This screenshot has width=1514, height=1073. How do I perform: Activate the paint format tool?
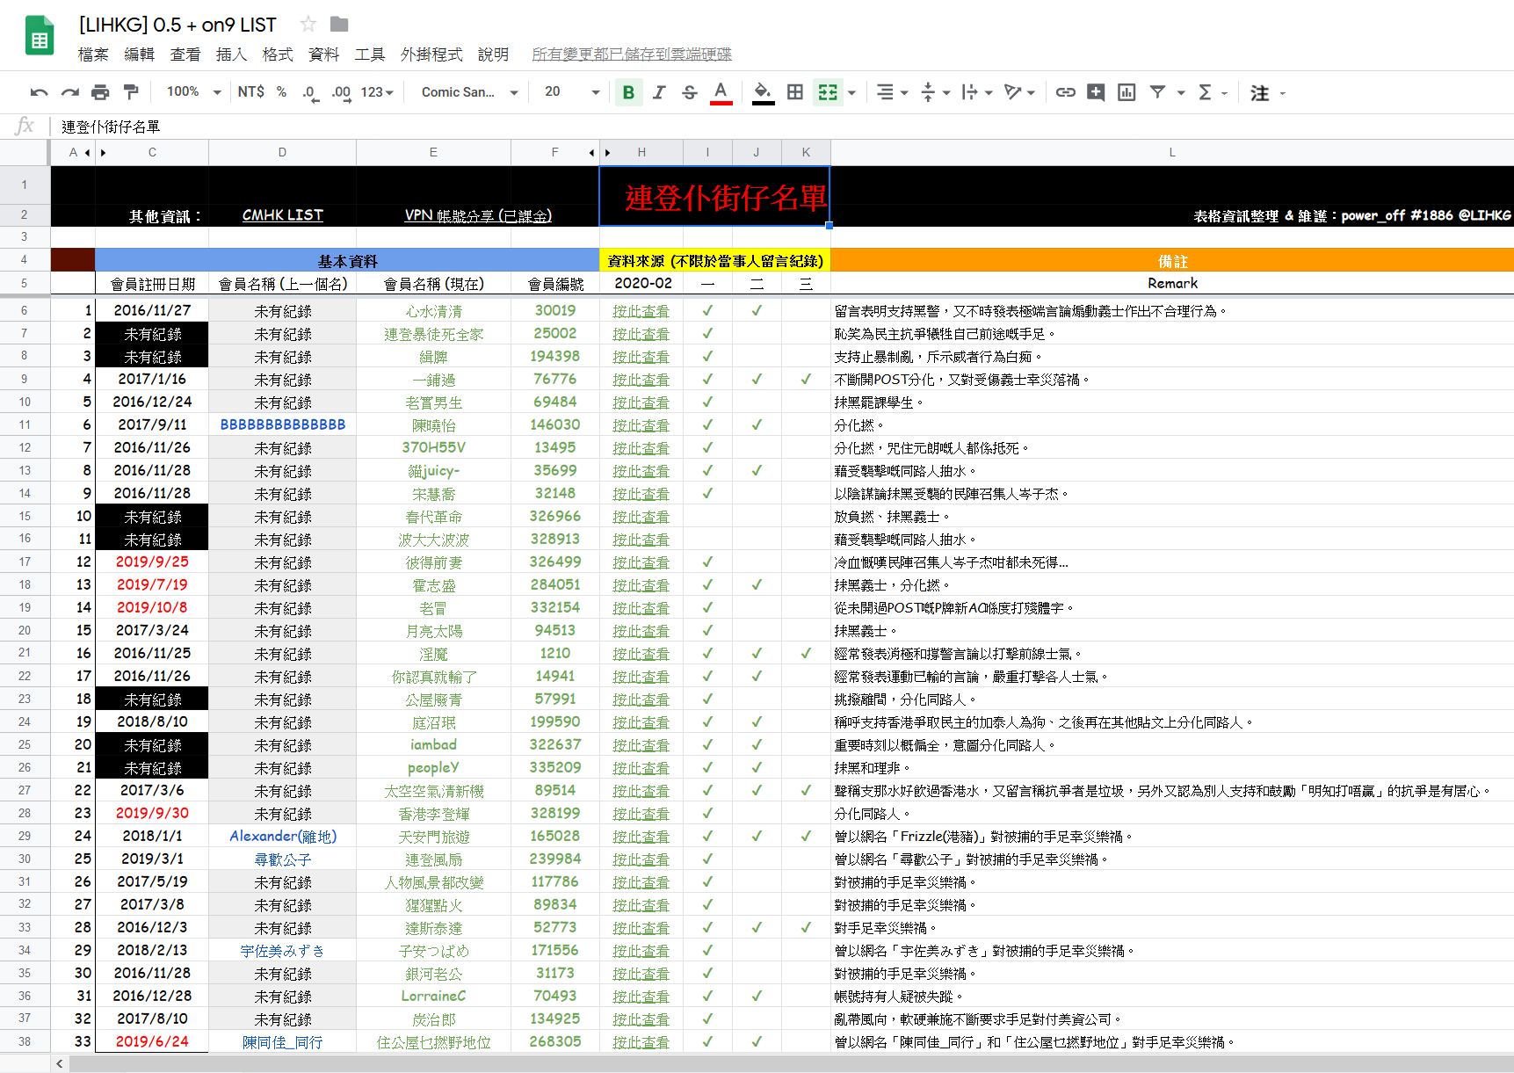(x=131, y=92)
